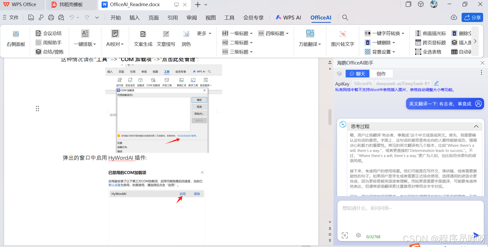Click the cloud upload icon
488x247 pixels.
tap(454, 17)
